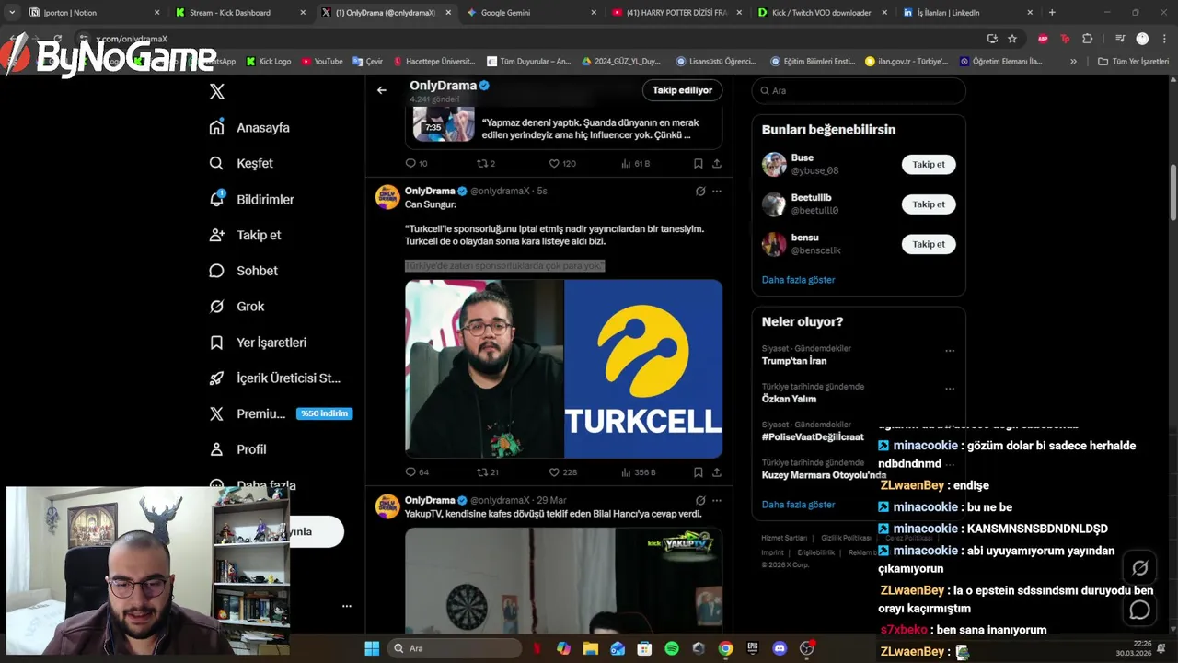Repost the tweet showing 2 reposts
This screenshot has height=663, width=1178.
(x=485, y=163)
